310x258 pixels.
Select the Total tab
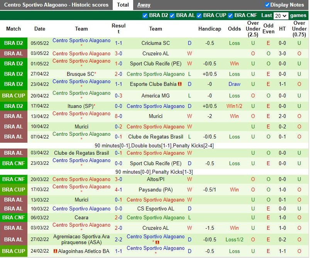pos(123,5)
